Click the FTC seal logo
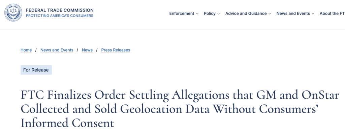 (13, 13)
